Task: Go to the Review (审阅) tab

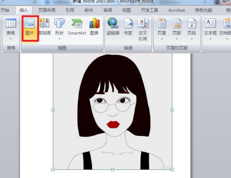Action: 107,10
